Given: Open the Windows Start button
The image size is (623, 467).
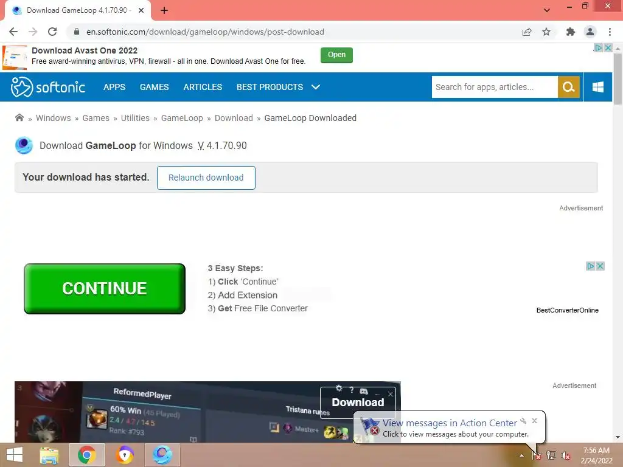Looking at the screenshot, I should click(15, 455).
